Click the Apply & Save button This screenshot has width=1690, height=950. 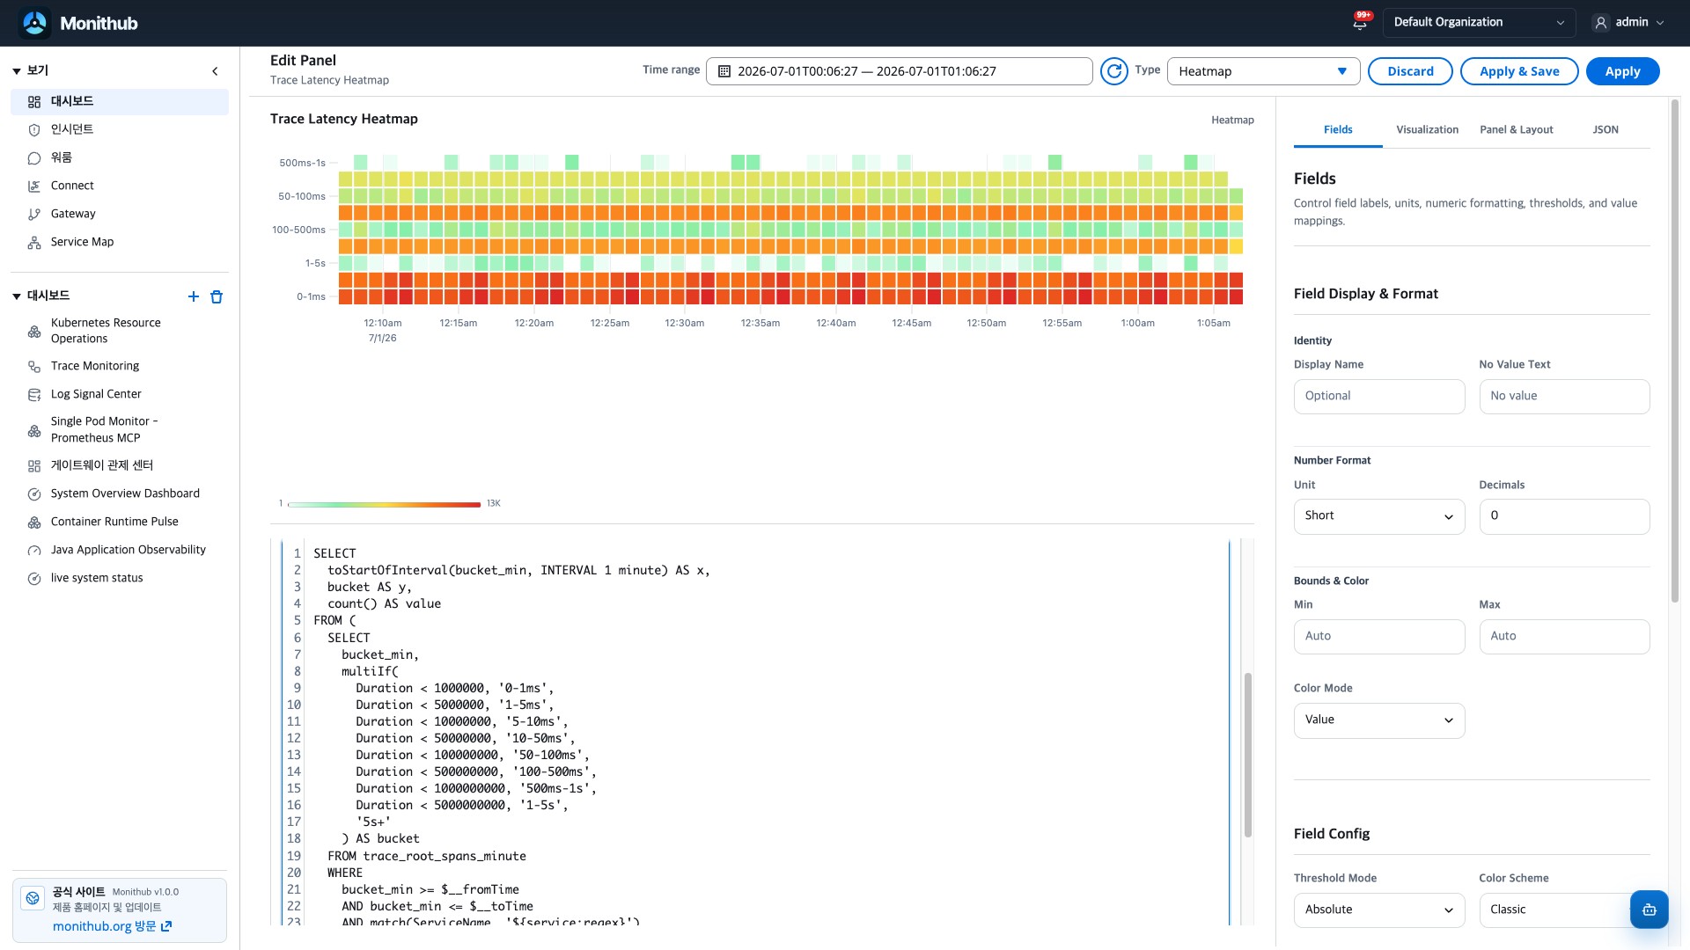(x=1519, y=71)
